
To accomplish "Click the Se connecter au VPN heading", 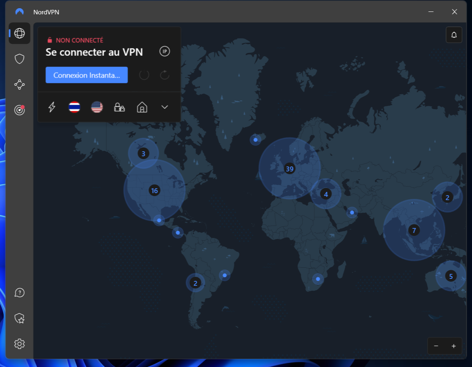I will (94, 52).
